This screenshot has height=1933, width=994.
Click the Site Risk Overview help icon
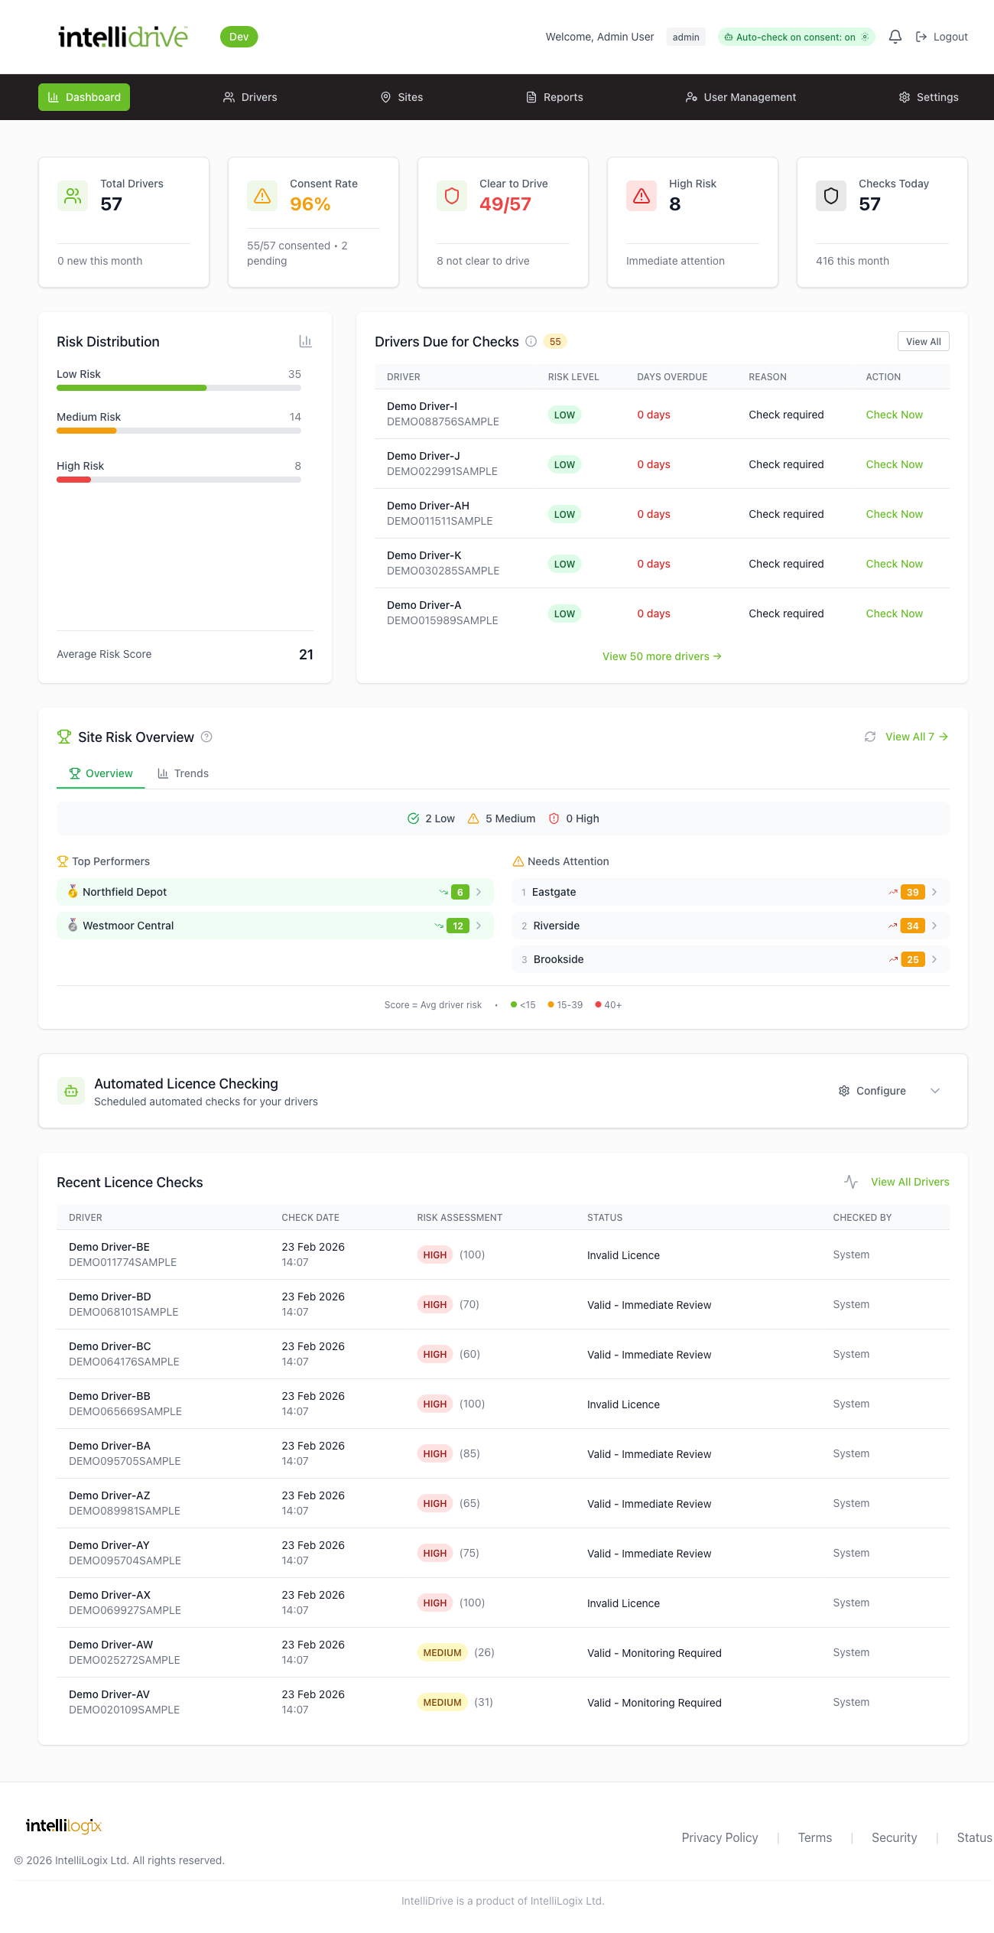[206, 737]
